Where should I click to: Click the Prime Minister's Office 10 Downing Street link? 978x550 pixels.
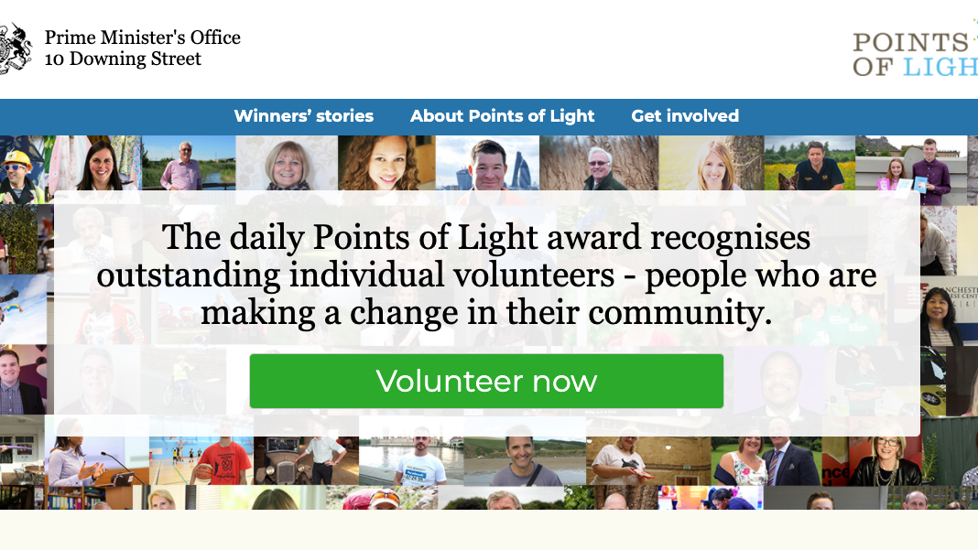(142, 49)
